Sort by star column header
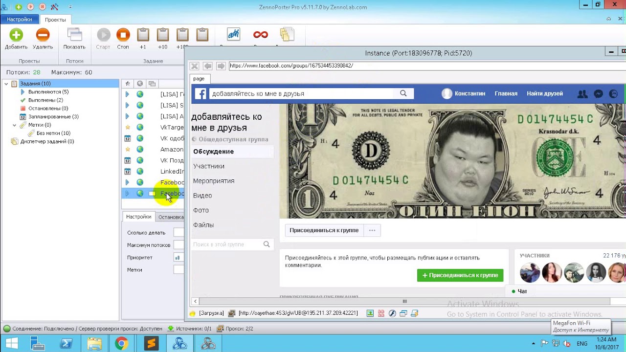This screenshot has width=626, height=352. click(128, 84)
